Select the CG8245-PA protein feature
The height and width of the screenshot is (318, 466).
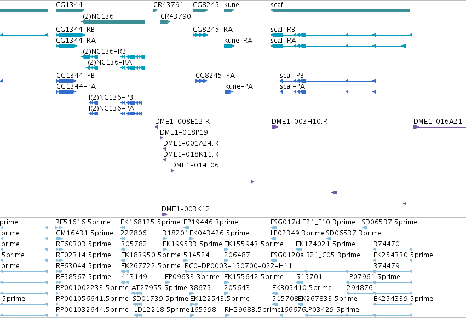click(201, 81)
